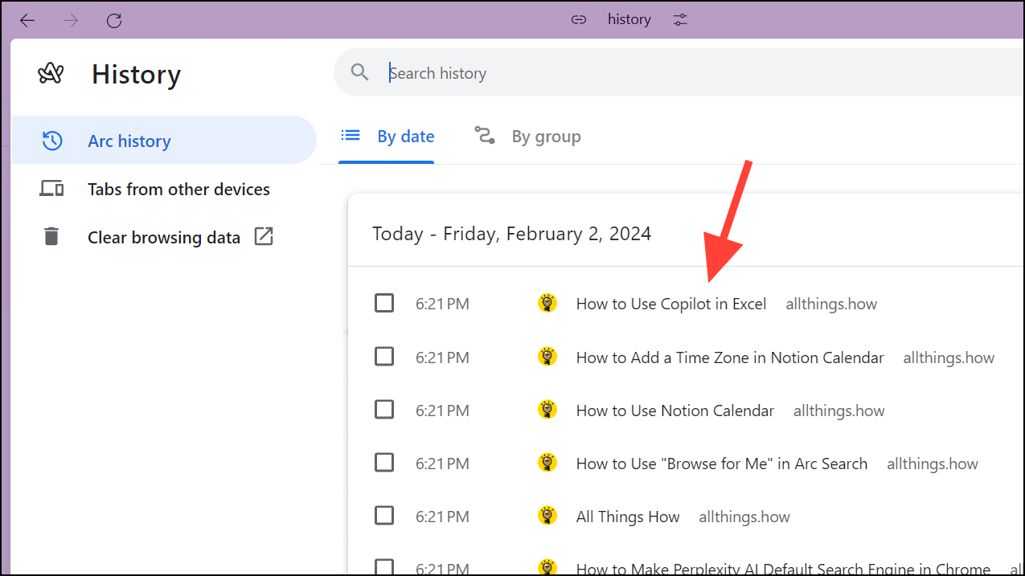Open site controls sliders icon
The width and height of the screenshot is (1025, 576).
(x=680, y=20)
